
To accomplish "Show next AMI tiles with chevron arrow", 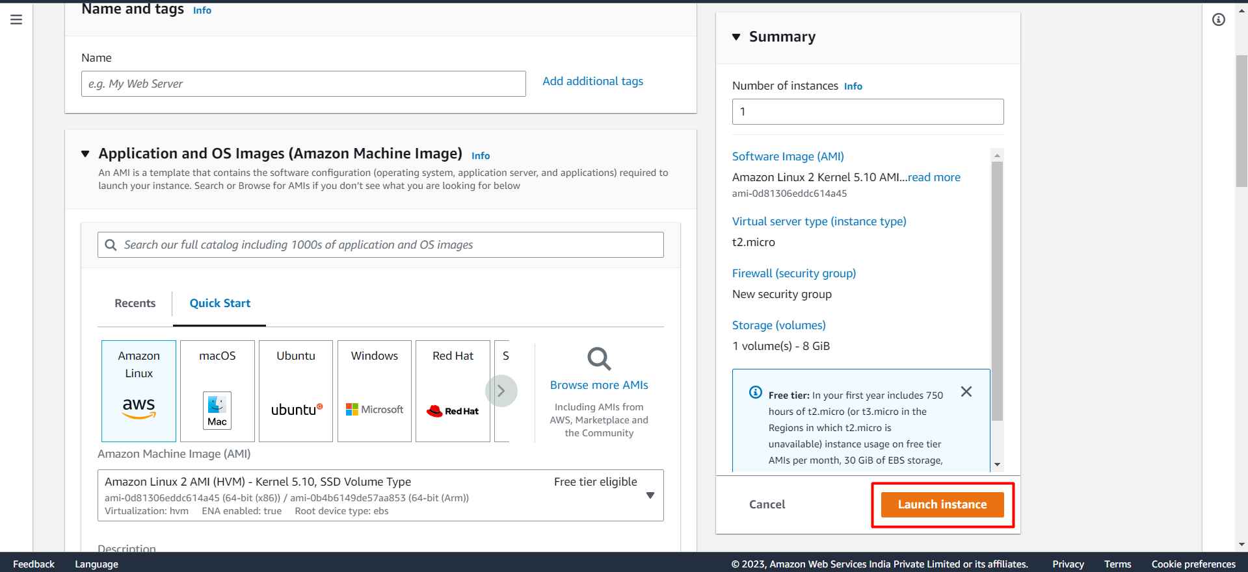I will point(501,391).
